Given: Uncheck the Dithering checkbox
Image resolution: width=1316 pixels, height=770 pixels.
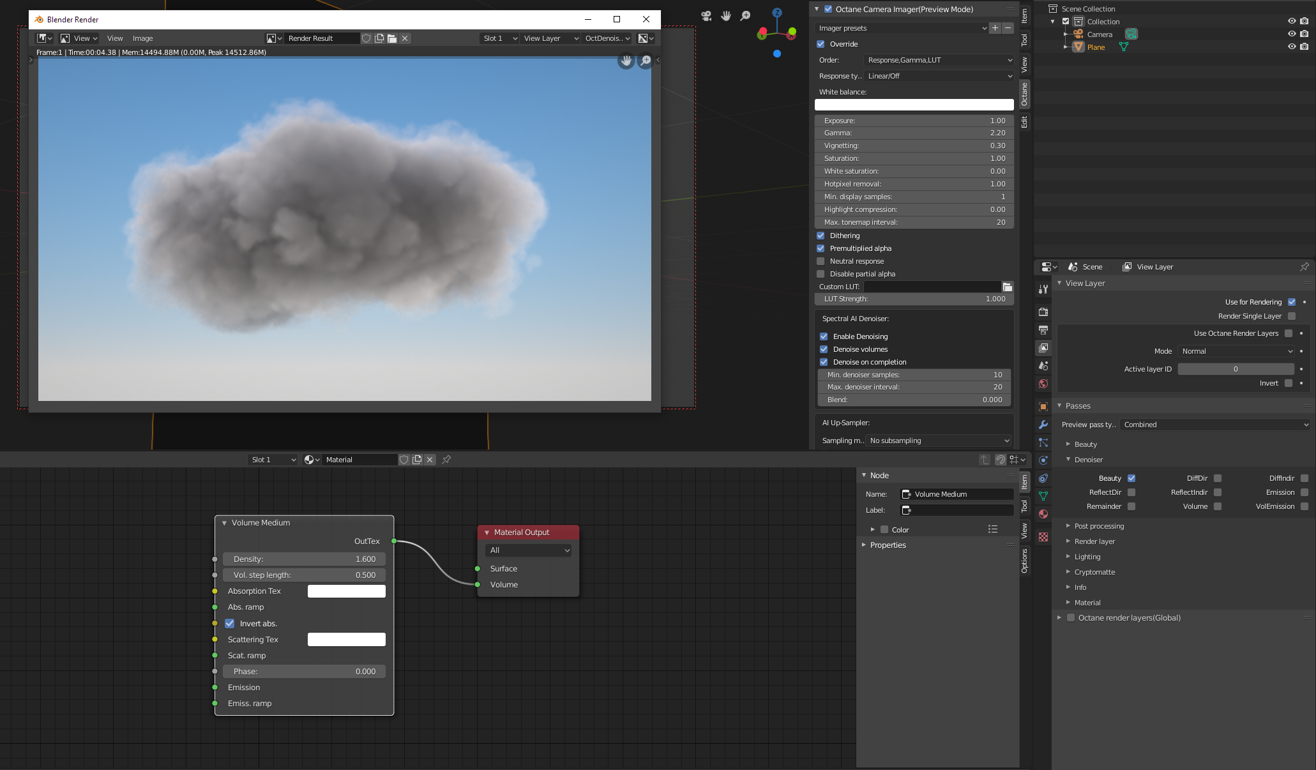Looking at the screenshot, I should click(821, 236).
